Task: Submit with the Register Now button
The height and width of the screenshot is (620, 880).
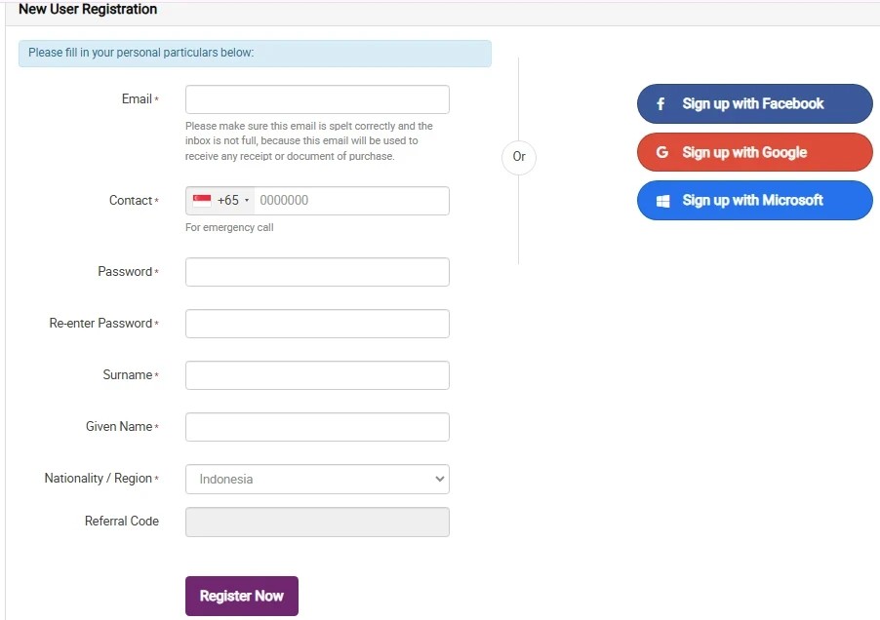Action: (242, 596)
